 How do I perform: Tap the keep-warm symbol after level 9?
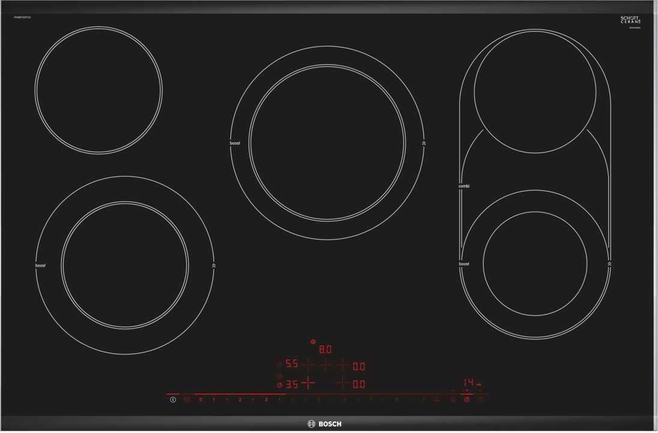click(x=436, y=400)
